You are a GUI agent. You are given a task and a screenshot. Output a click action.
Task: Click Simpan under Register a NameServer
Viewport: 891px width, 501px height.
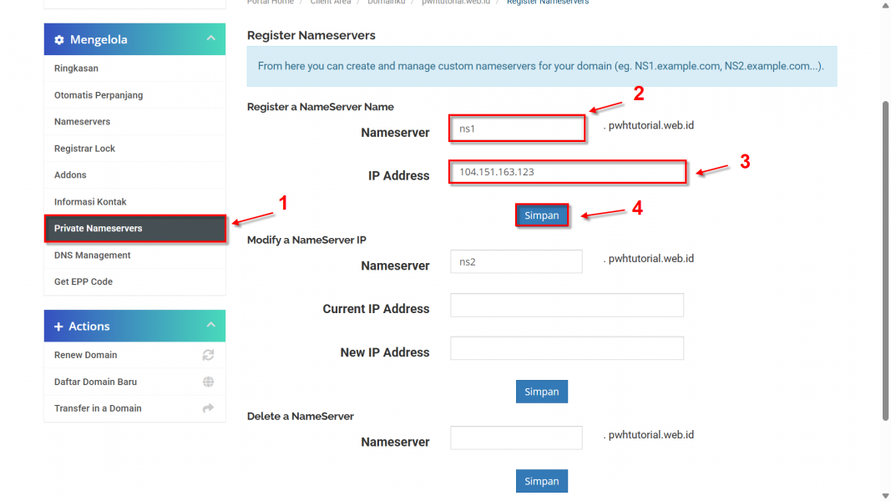542,215
